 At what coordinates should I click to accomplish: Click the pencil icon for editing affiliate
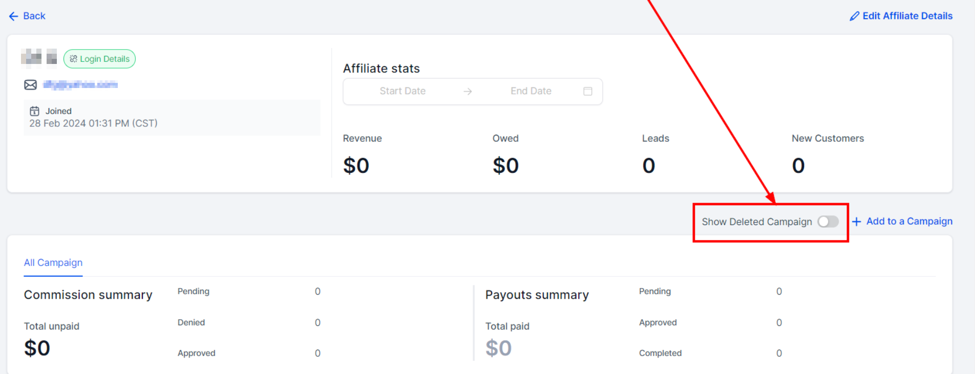click(854, 16)
